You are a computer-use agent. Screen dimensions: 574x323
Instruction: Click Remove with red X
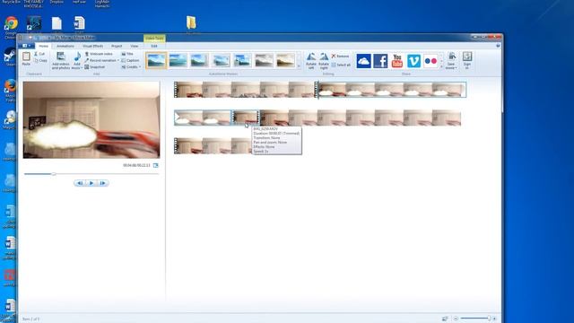(x=340, y=56)
